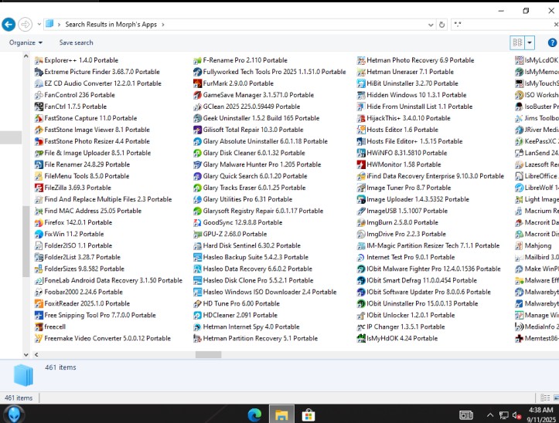Screen dimensions: 559x423
Task: Click Save search
Action: click(x=76, y=42)
